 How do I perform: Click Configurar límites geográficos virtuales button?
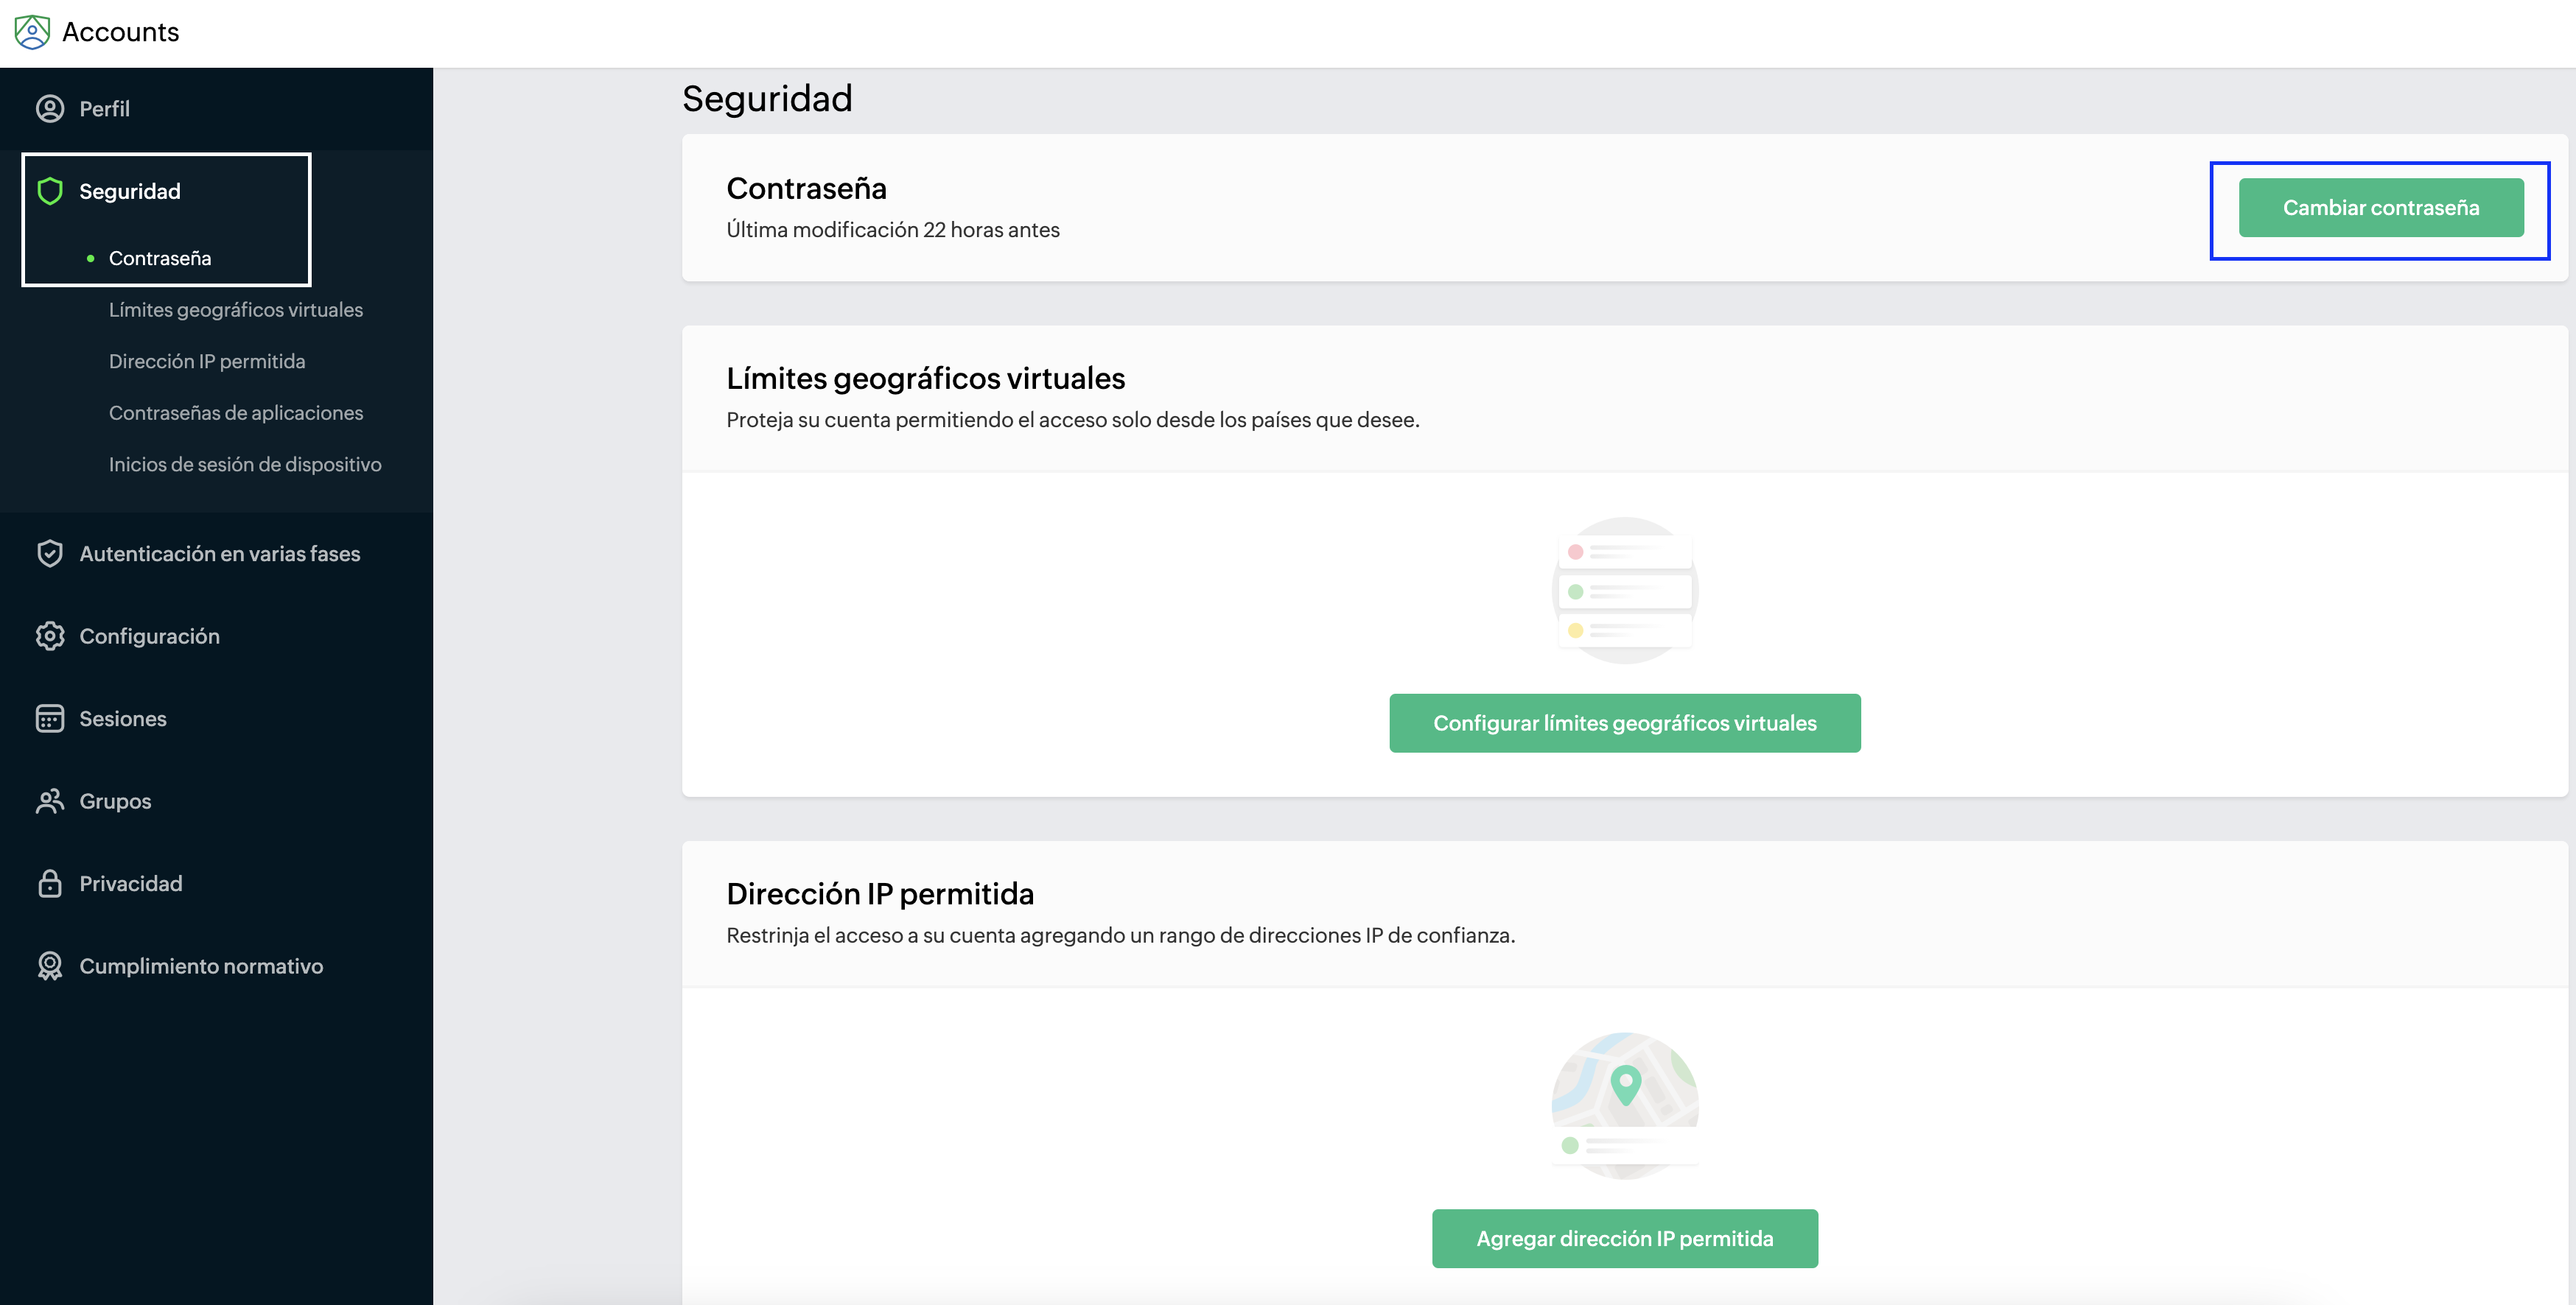click(1625, 723)
